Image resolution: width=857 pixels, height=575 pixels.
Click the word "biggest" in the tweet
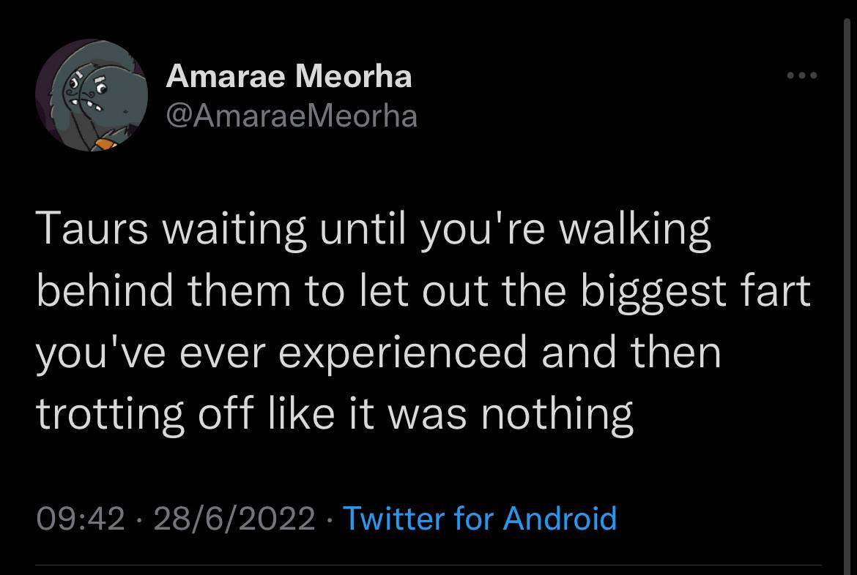[653, 293]
